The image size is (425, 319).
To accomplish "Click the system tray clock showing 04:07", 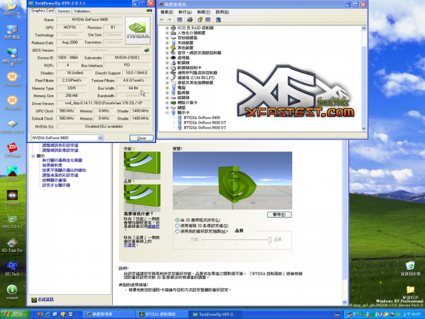I will 412,314.
